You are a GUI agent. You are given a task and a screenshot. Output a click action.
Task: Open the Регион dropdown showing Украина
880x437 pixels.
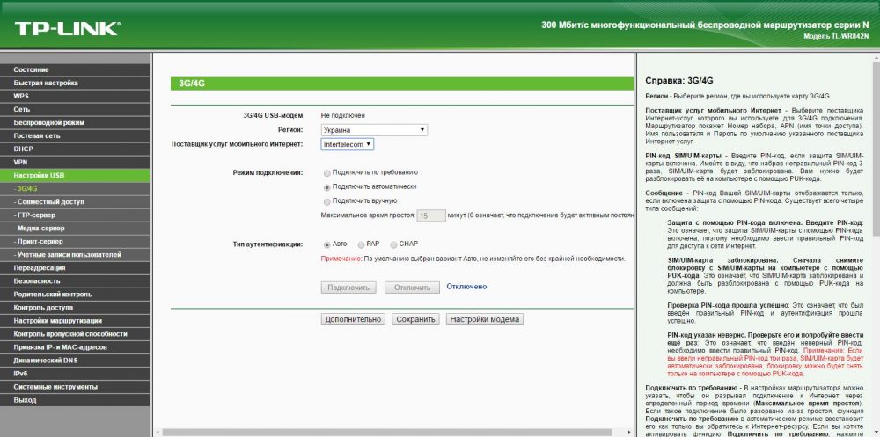pos(374,130)
